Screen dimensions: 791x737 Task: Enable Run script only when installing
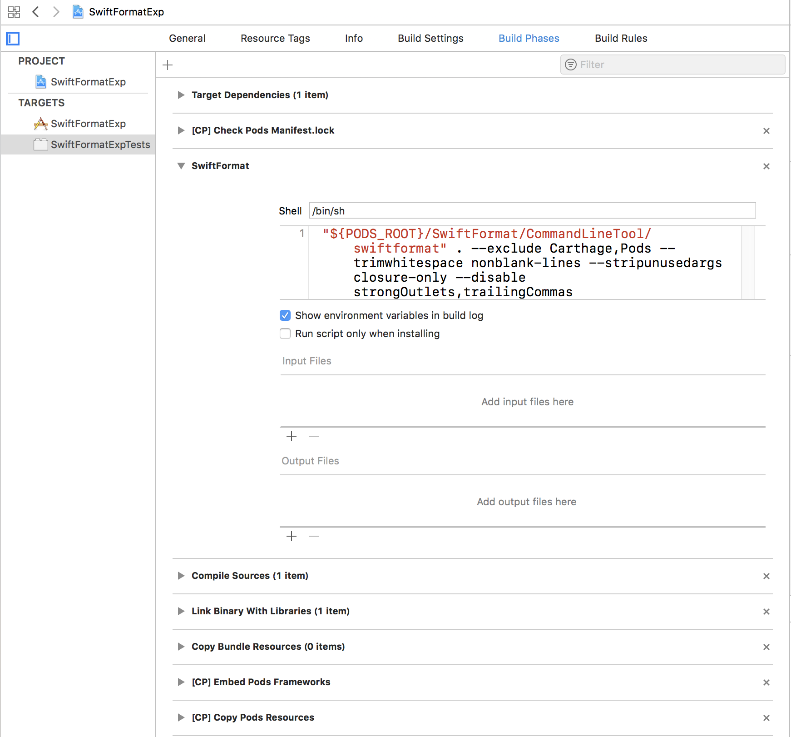[285, 334]
